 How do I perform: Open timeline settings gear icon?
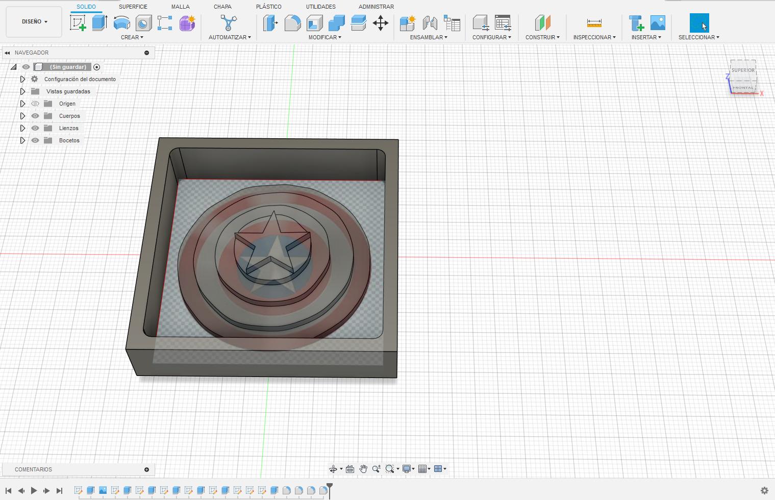(764, 491)
